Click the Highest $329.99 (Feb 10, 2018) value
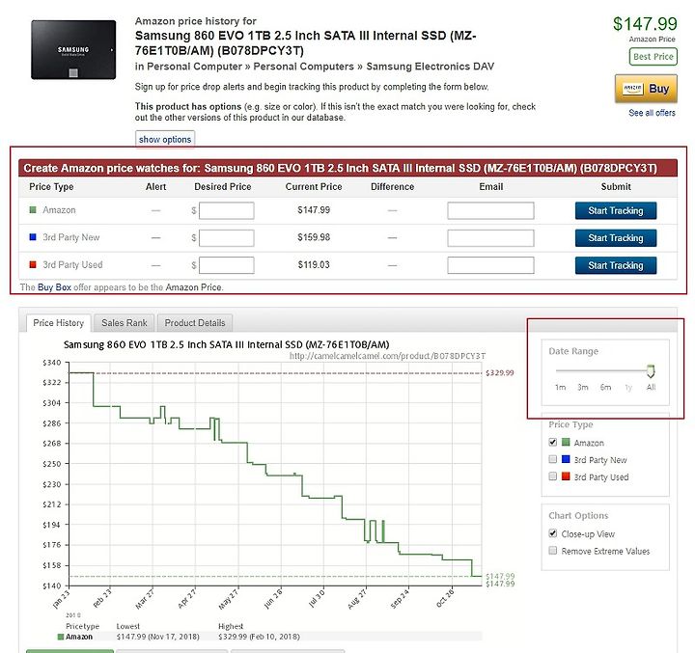 [259, 637]
